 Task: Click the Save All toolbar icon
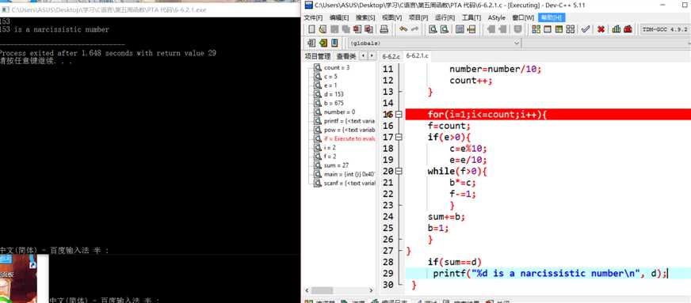(346, 29)
